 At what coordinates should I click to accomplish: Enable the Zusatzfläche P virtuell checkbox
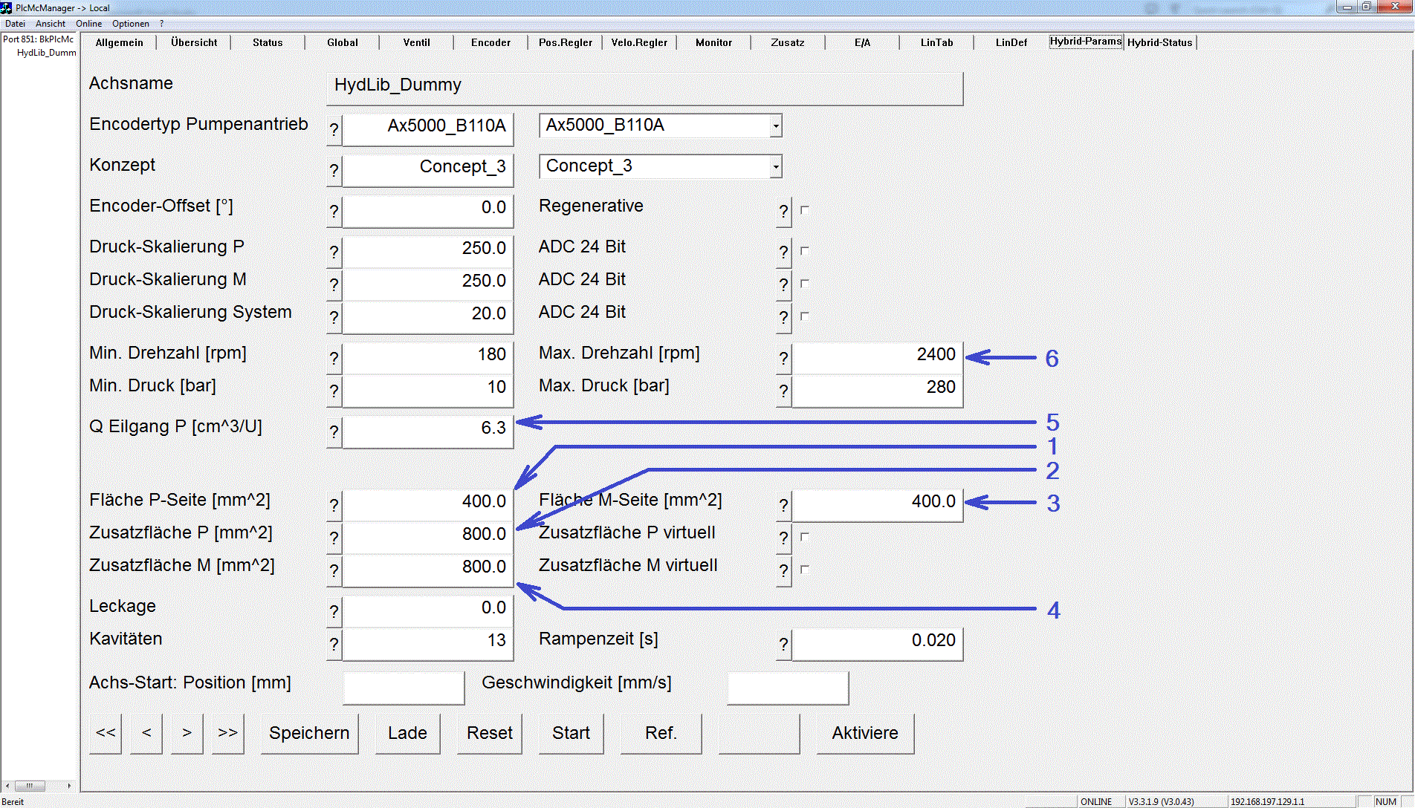click(805, 537)
